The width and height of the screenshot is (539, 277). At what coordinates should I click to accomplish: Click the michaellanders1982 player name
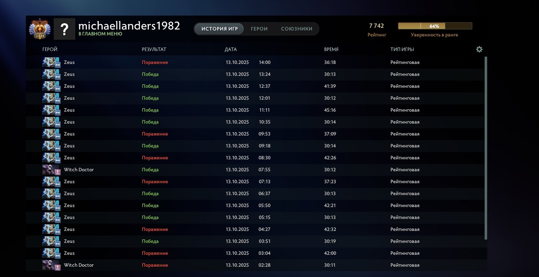(129, 26)
